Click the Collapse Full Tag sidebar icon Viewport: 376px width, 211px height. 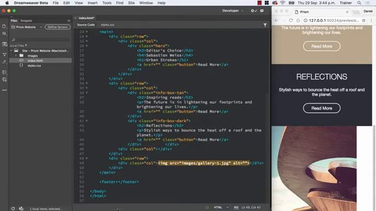coord(4,55)
